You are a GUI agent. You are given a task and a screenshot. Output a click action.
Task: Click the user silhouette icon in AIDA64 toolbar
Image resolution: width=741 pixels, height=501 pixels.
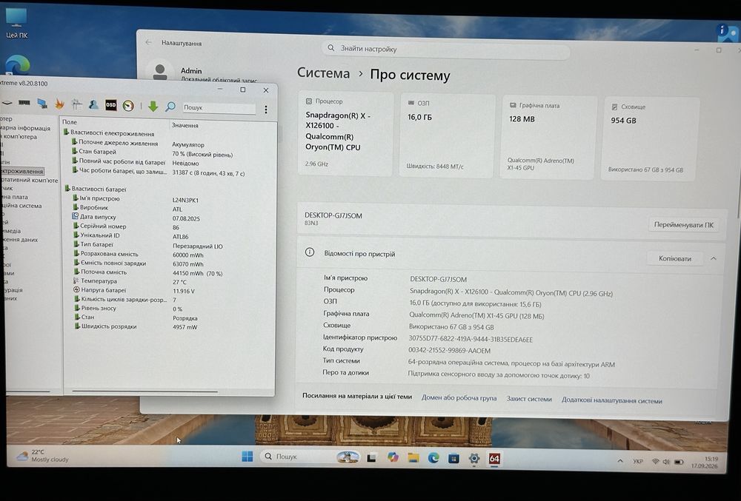(x=93, y=104)
